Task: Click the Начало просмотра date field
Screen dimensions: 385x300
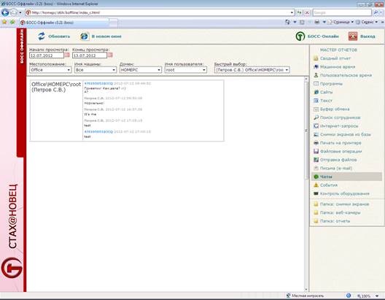Action: point(47,55)
